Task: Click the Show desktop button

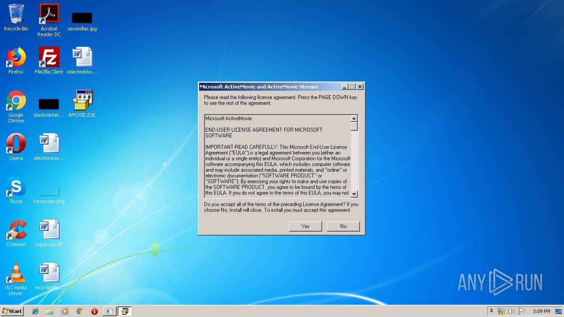Action: click(x=560, y=311)
